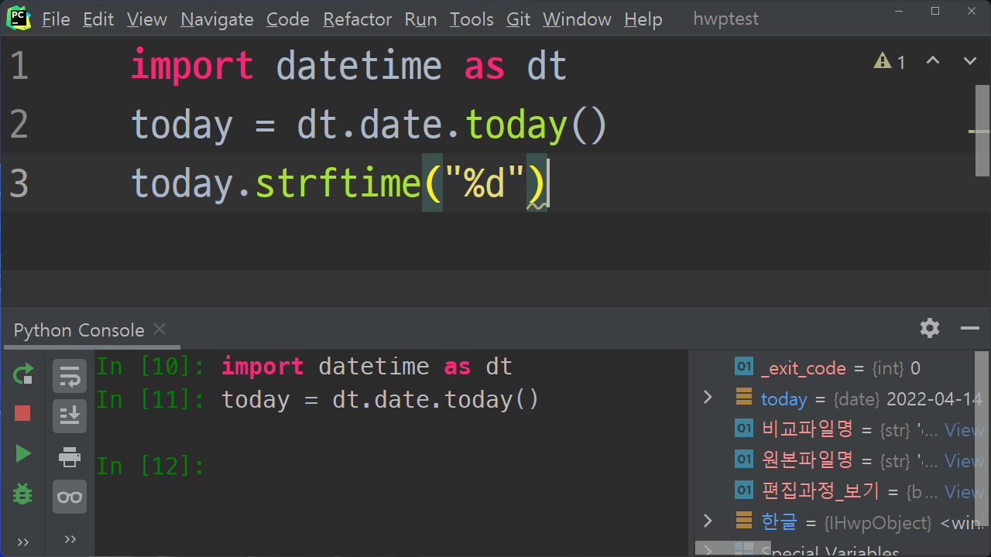Click the strftime method call in line 3

[x=337, y=183]
